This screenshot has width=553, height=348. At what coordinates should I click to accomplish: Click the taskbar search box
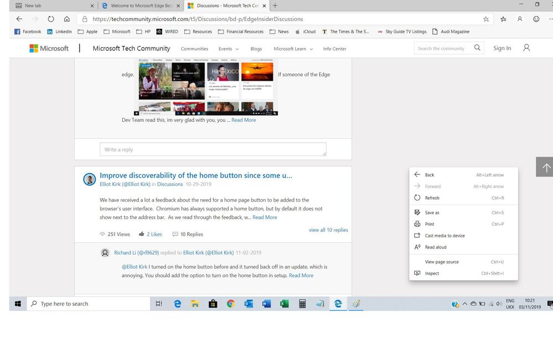pos(89,304)
